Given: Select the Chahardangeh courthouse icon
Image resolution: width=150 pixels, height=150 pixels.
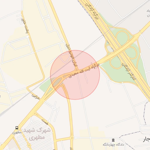Looking at the screenshot, I should pyautogui.click(x=113, y=140).
